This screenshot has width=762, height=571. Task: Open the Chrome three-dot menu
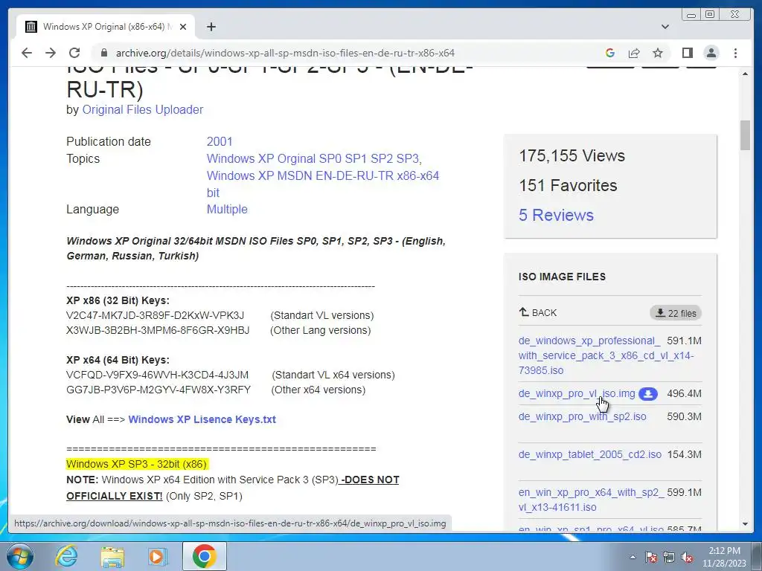(735, 53)
